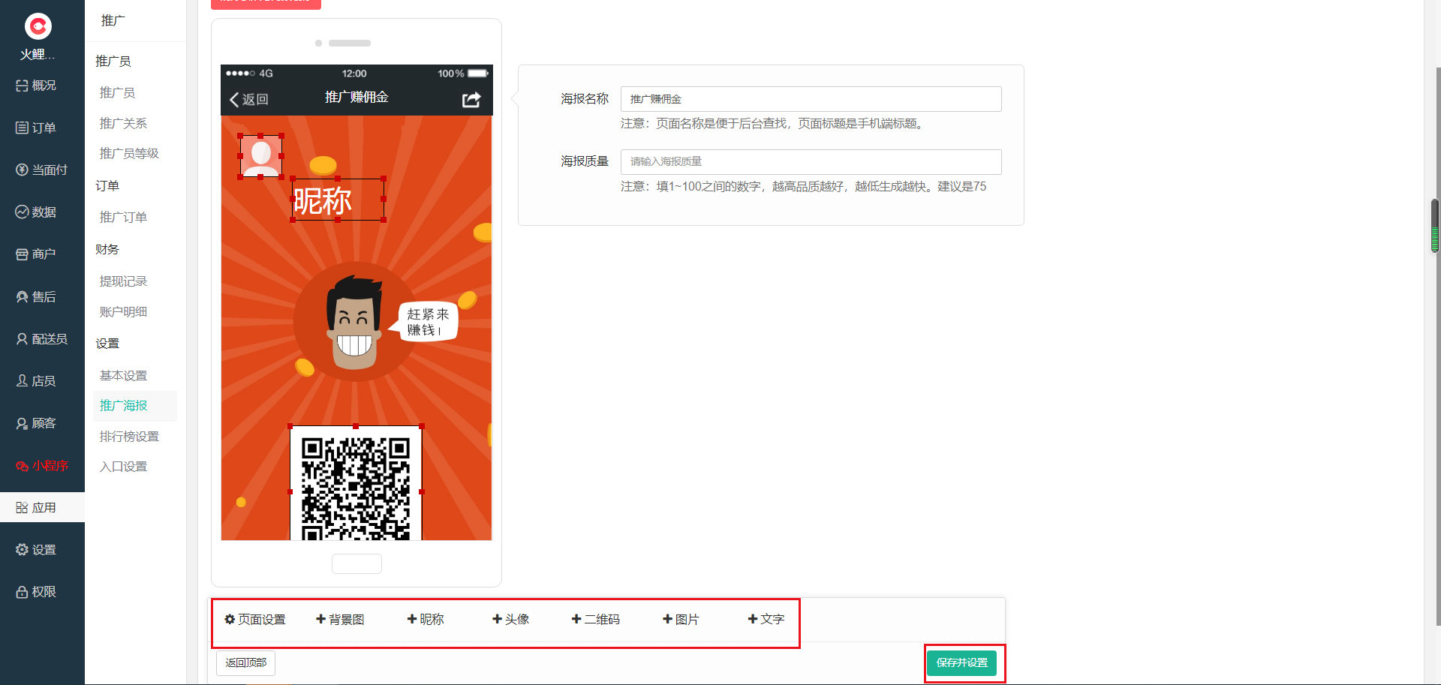Open 商户 in the dark sidebar
1441x685 pixels.
[x=36, y=254]
